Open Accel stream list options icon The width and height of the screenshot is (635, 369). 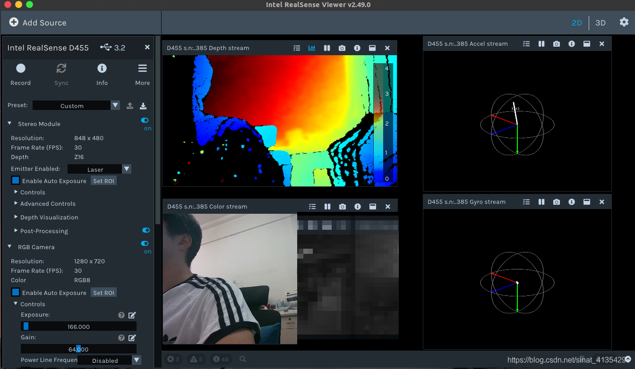click(x=526, y=44)
